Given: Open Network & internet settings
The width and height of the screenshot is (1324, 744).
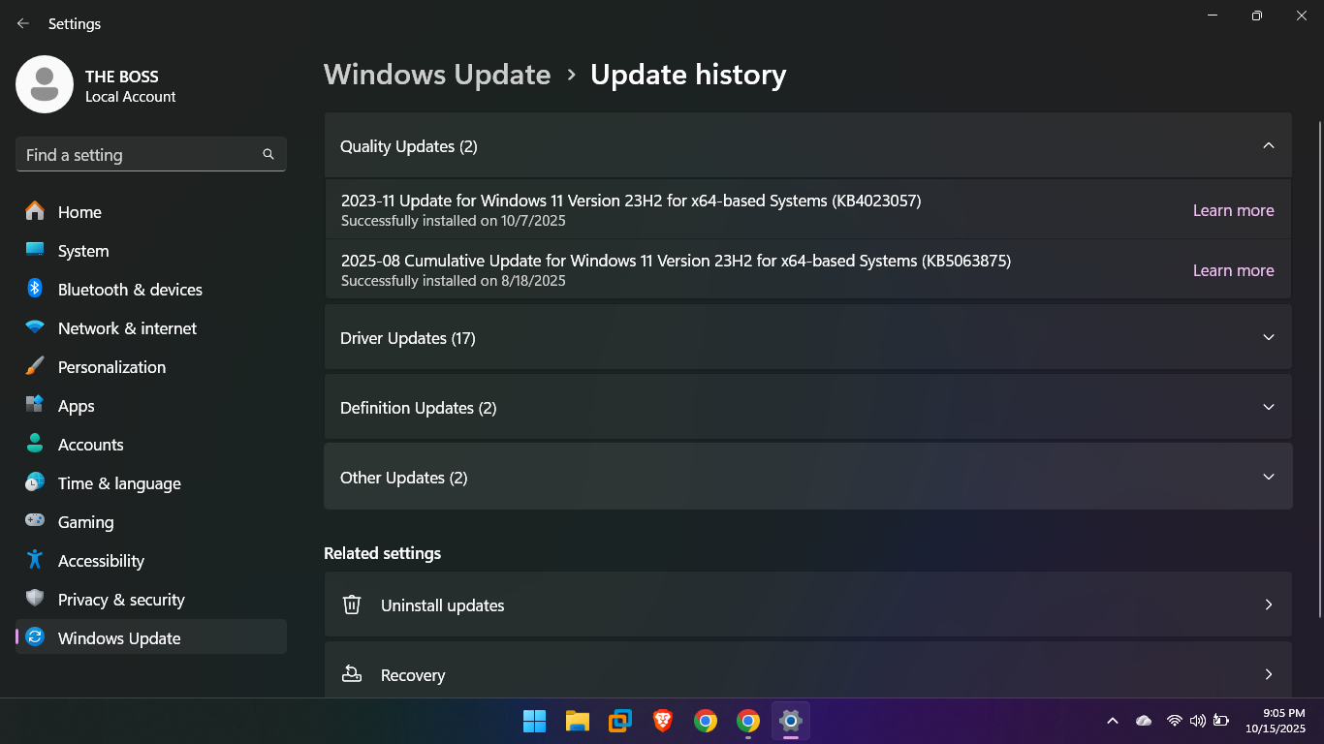Looking at the screenshot, I should click(x=127, y=328).
